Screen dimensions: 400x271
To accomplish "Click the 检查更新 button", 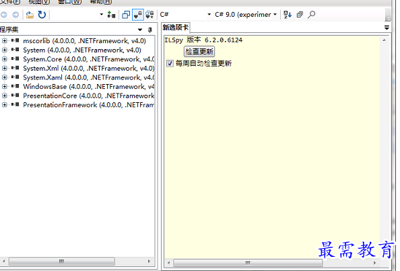I will click(199, 52).
